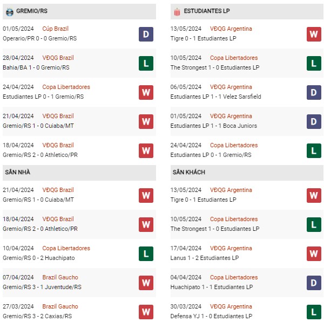
Task: Click the Gremio/RS team crest icon
Action: click(x=10, y=12)
